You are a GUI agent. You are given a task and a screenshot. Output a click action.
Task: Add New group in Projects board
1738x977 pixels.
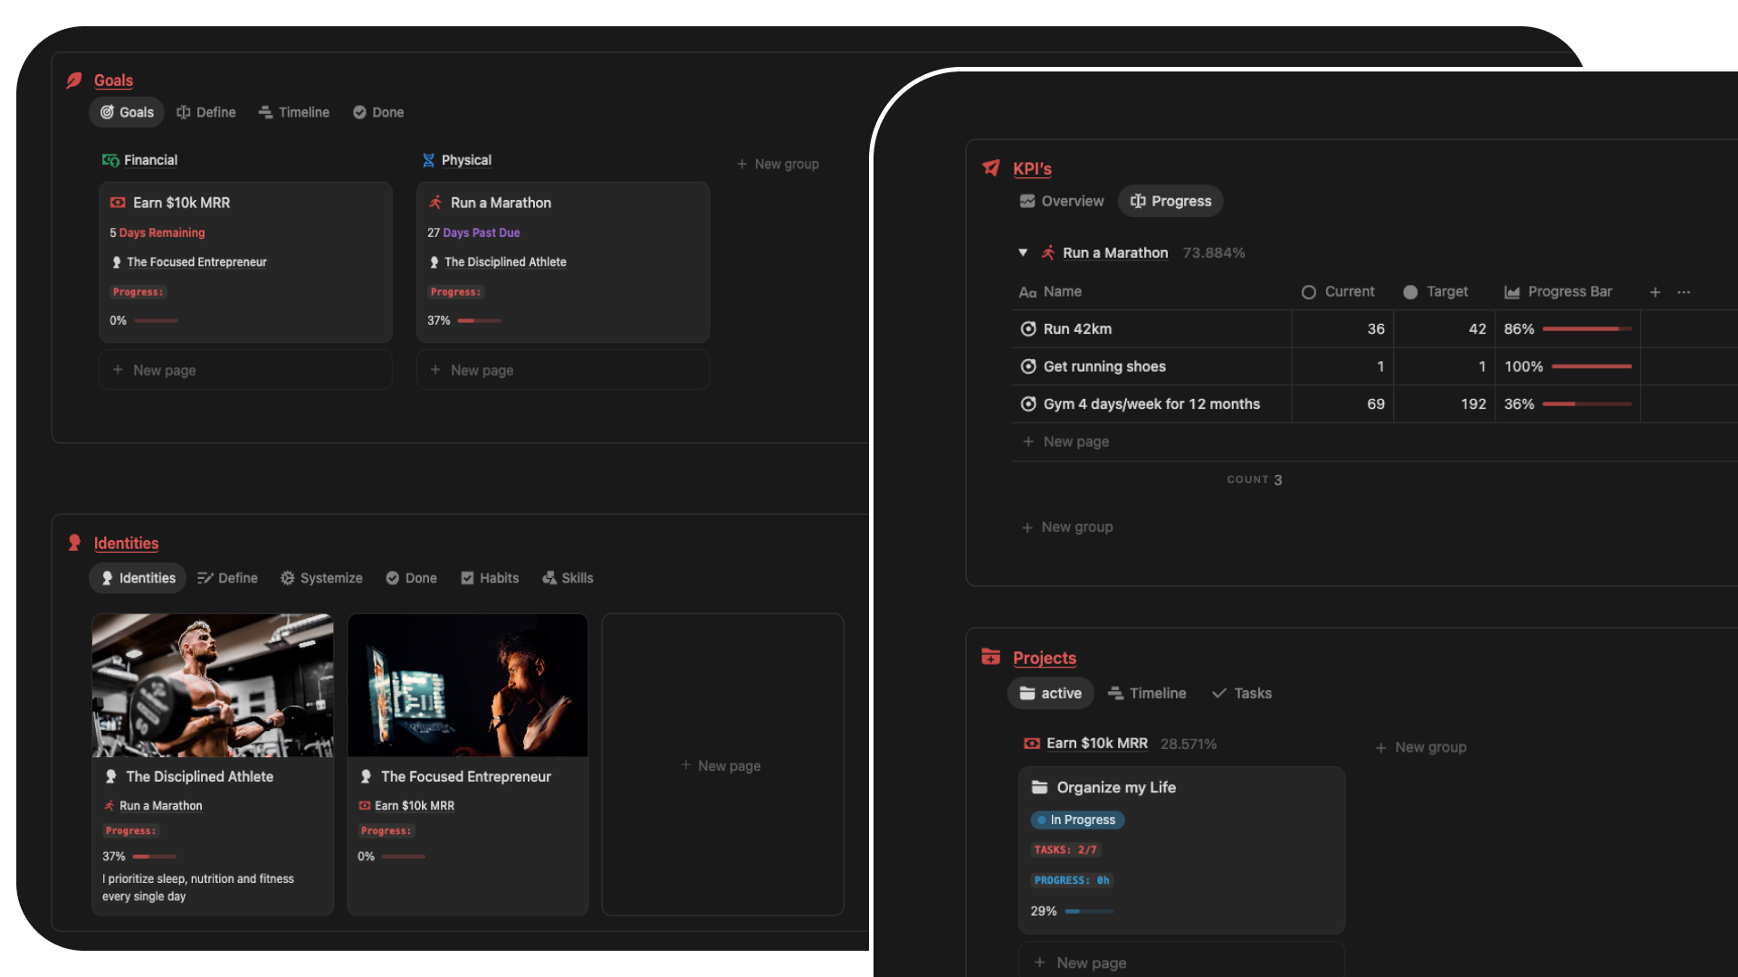[x=1420, y=747]
